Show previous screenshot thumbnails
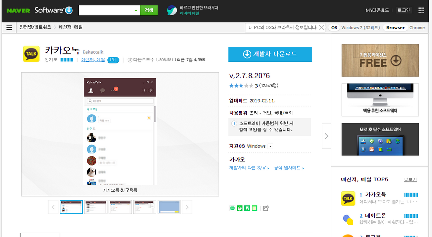The image size is (432, 237). 53,207
